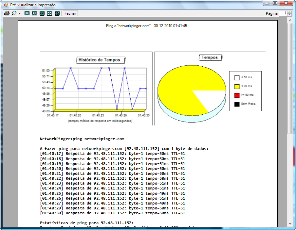Screen dimensions: 296x230
Task: Click the Print icon in the toolbar
Action: [x=7, y=13]
